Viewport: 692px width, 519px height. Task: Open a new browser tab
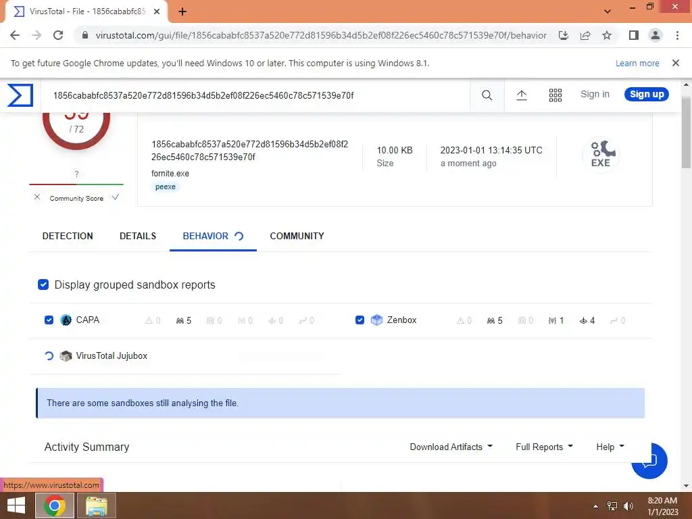(182, 11)
